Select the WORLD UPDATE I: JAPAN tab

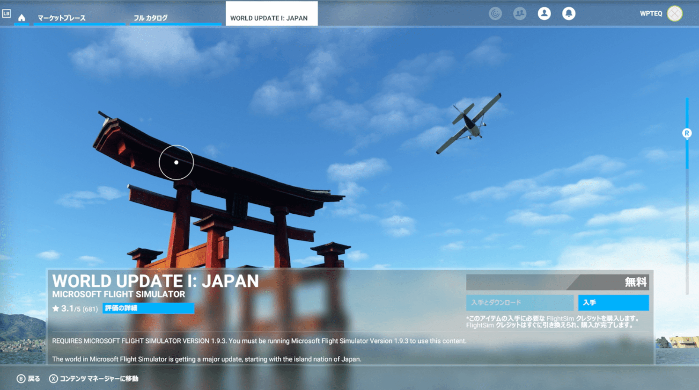pos(272,14)
